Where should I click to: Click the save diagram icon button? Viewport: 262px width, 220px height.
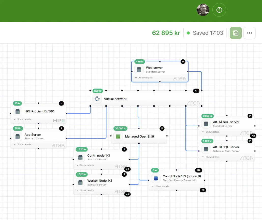[236, 33]
